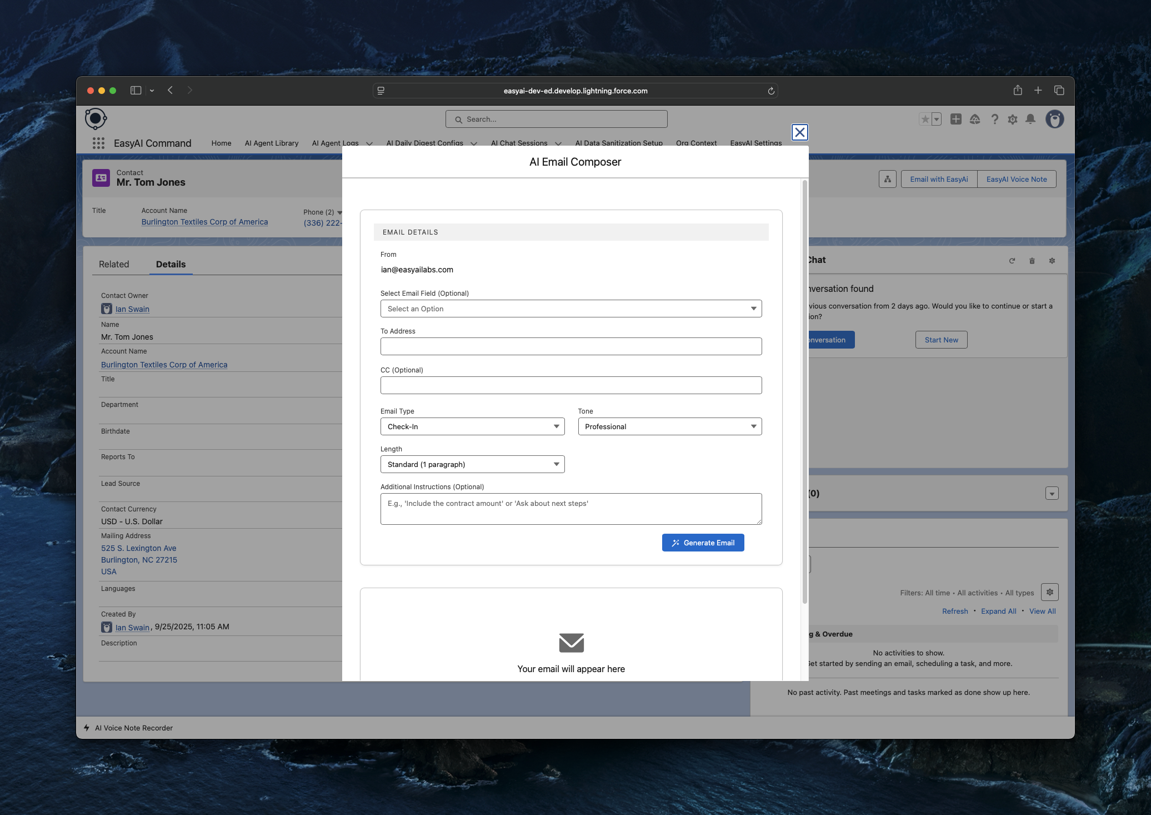Click the Help question mark icon
The image size is (1151, 815).
pos(994,120)
